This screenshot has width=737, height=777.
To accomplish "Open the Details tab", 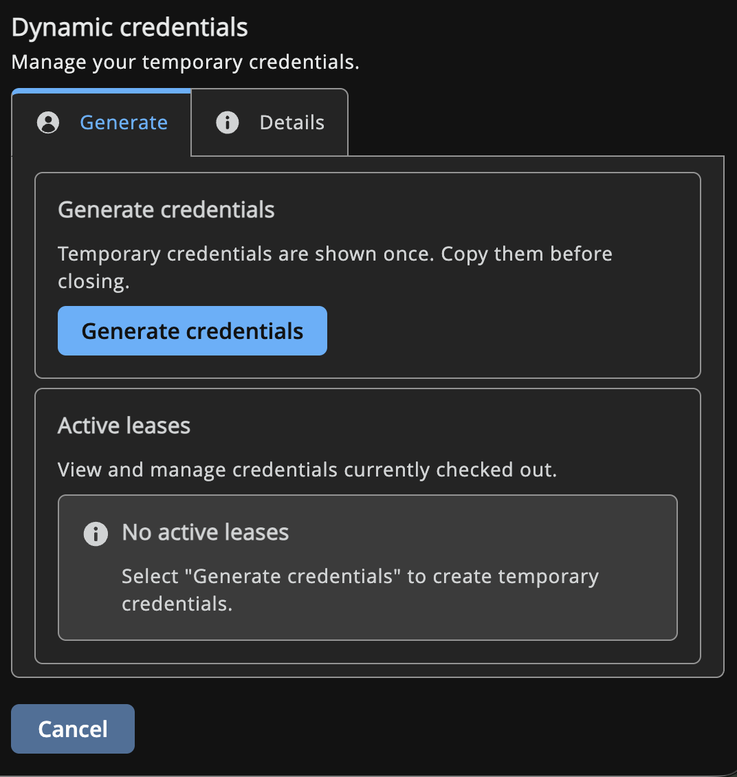I will (269, 122).
